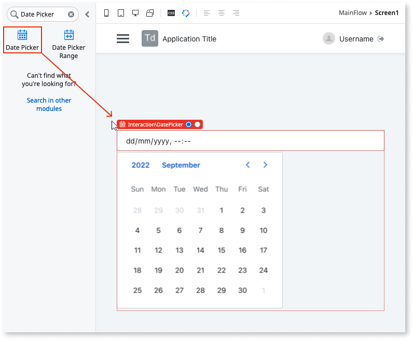Switch to tablet device preview
Viewport: 413px width, 340px height.
[x=121, y=13]
